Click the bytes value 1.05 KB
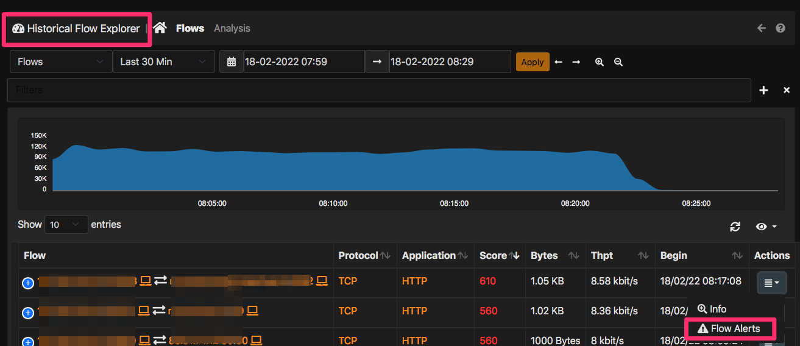800x346 pixels. click(x=547, y=281)
